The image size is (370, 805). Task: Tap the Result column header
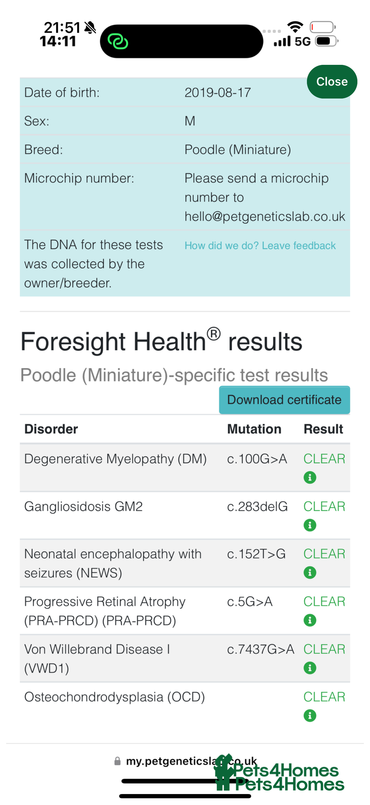click(x=323, y=429)
